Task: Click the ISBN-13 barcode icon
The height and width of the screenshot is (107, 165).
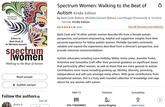Action: pos(76,100)
